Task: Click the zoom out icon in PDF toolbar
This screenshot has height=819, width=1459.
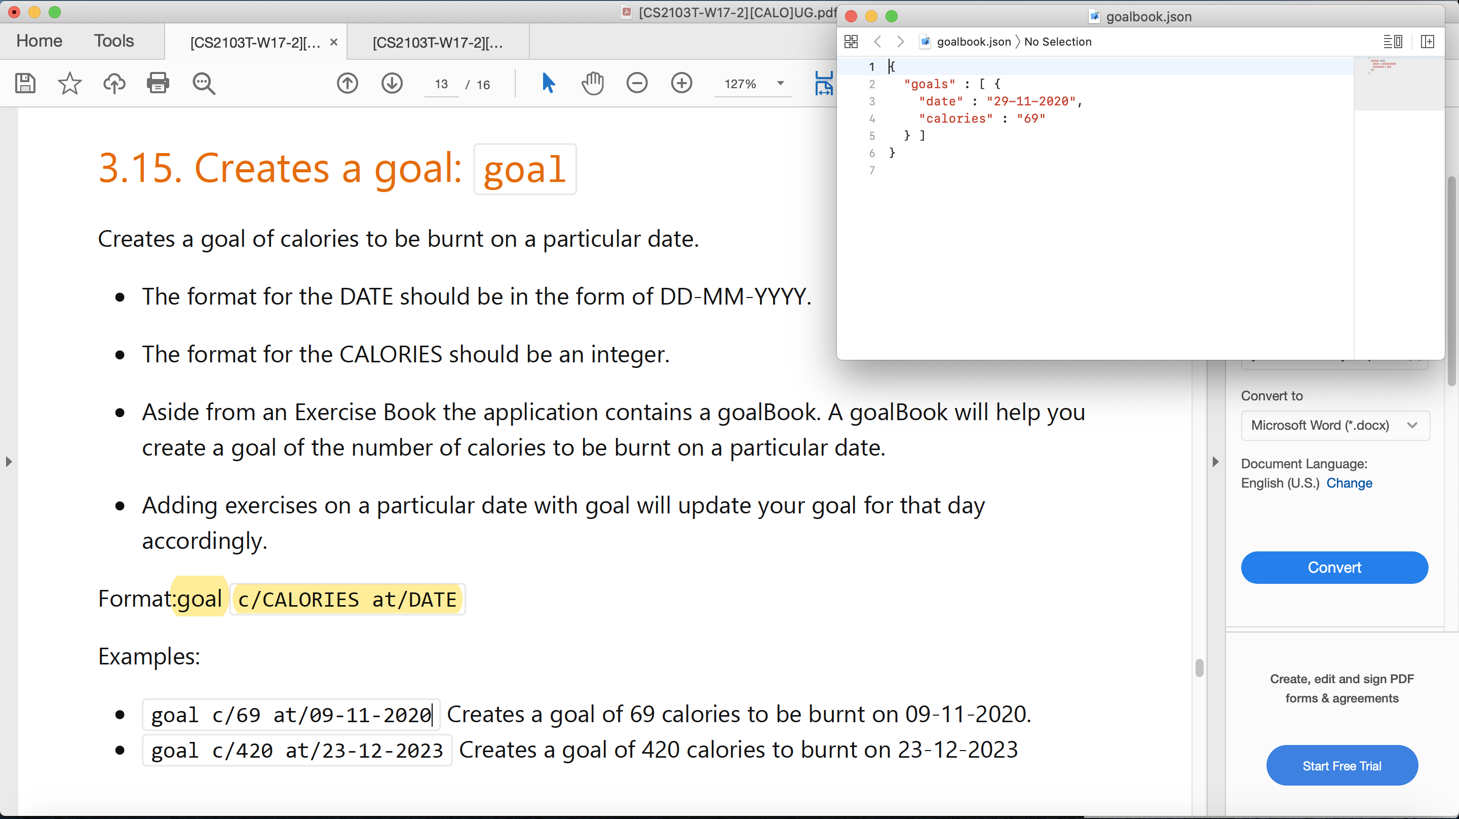Action: (637, 82)
